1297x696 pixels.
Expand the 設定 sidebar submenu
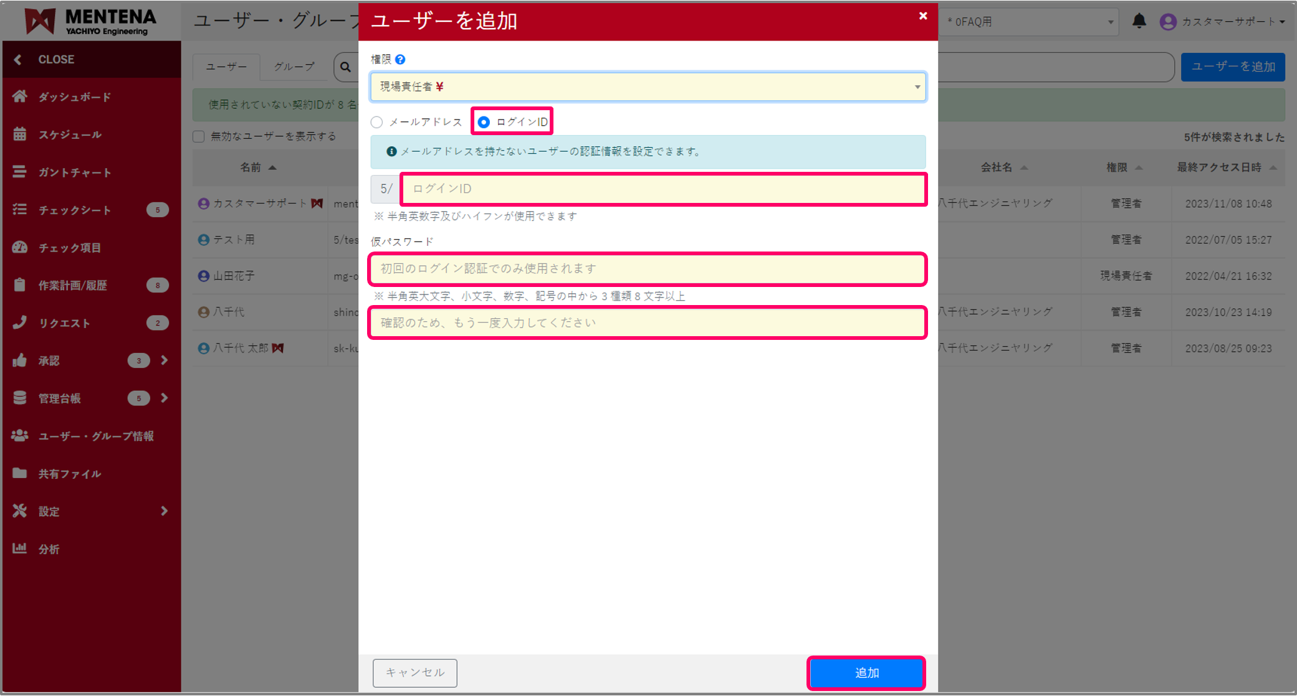[x=48, y=511]
